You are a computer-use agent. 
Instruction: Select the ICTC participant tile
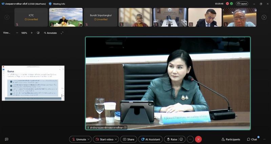point(31,17)
